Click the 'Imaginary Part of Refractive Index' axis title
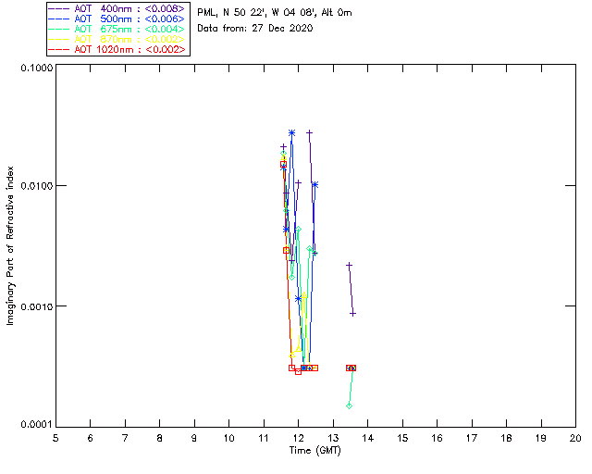This screenshot has width=592, height=474. pyautogui.click(x=10, y=245)
